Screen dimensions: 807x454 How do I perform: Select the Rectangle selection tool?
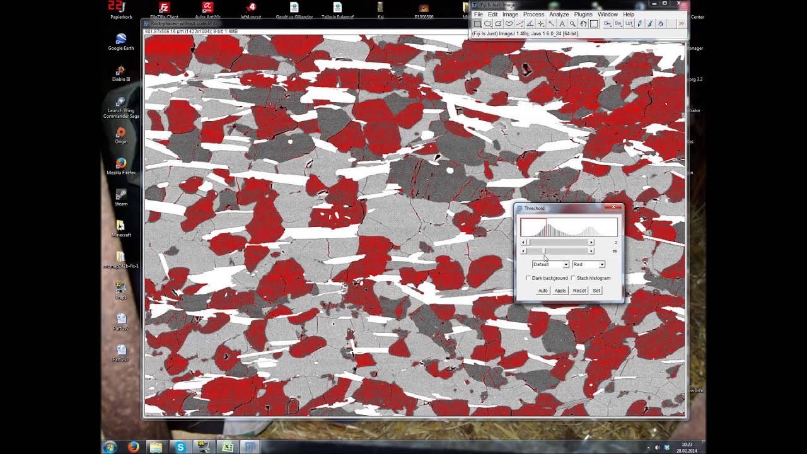[477, 23]
